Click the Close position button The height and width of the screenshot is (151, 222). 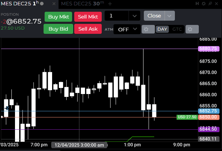pyautogui.click(x=154, y=16)
